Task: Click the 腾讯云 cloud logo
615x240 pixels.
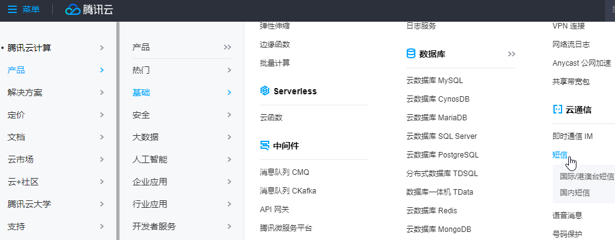Action: [x=73, y=10]
